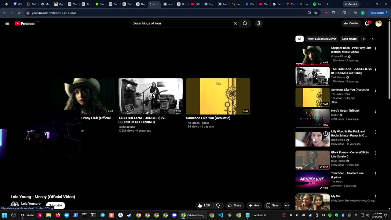Open options for Tom Odell Another Love
391x220 pixels.
point(376,174)
